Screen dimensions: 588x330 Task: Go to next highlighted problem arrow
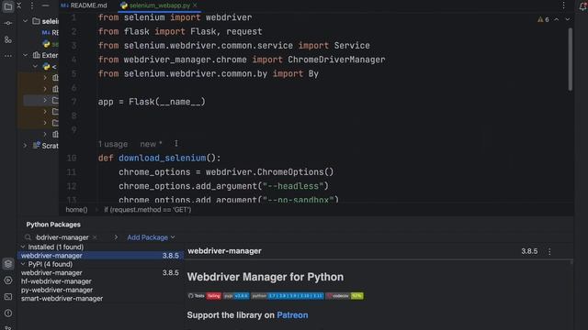[x=568, y=19]
